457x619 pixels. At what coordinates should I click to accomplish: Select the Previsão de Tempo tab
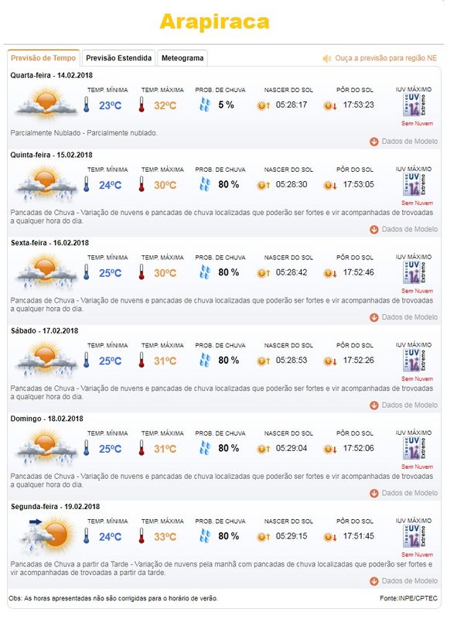(43, 58)
